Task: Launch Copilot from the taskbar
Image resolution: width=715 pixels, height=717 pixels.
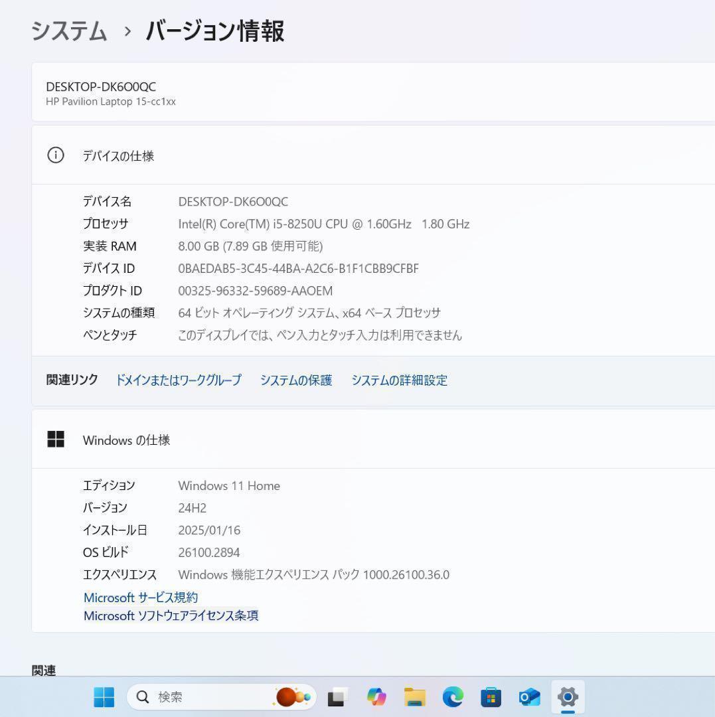Action: tap(376, 697)
